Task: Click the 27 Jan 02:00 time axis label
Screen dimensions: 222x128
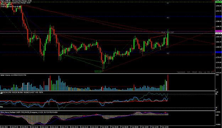Action: 104,127
